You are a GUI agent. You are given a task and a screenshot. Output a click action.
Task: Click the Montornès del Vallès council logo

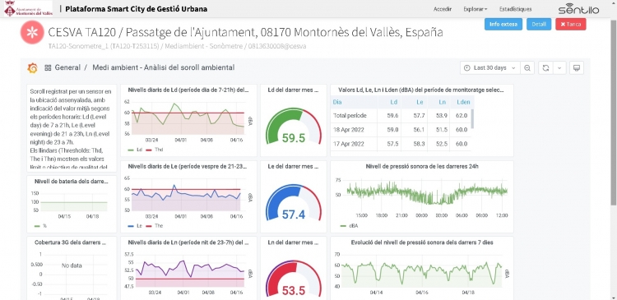coord(27,9)
